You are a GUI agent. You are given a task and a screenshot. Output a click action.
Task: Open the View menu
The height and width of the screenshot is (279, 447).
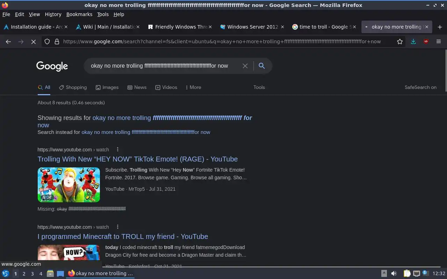pyautogui.click(x=34, y=14)
